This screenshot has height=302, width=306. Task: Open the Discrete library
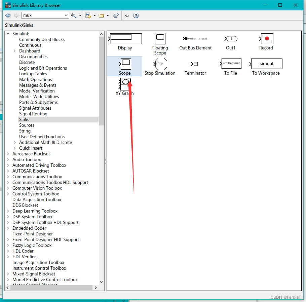click(x=27, y=62)
